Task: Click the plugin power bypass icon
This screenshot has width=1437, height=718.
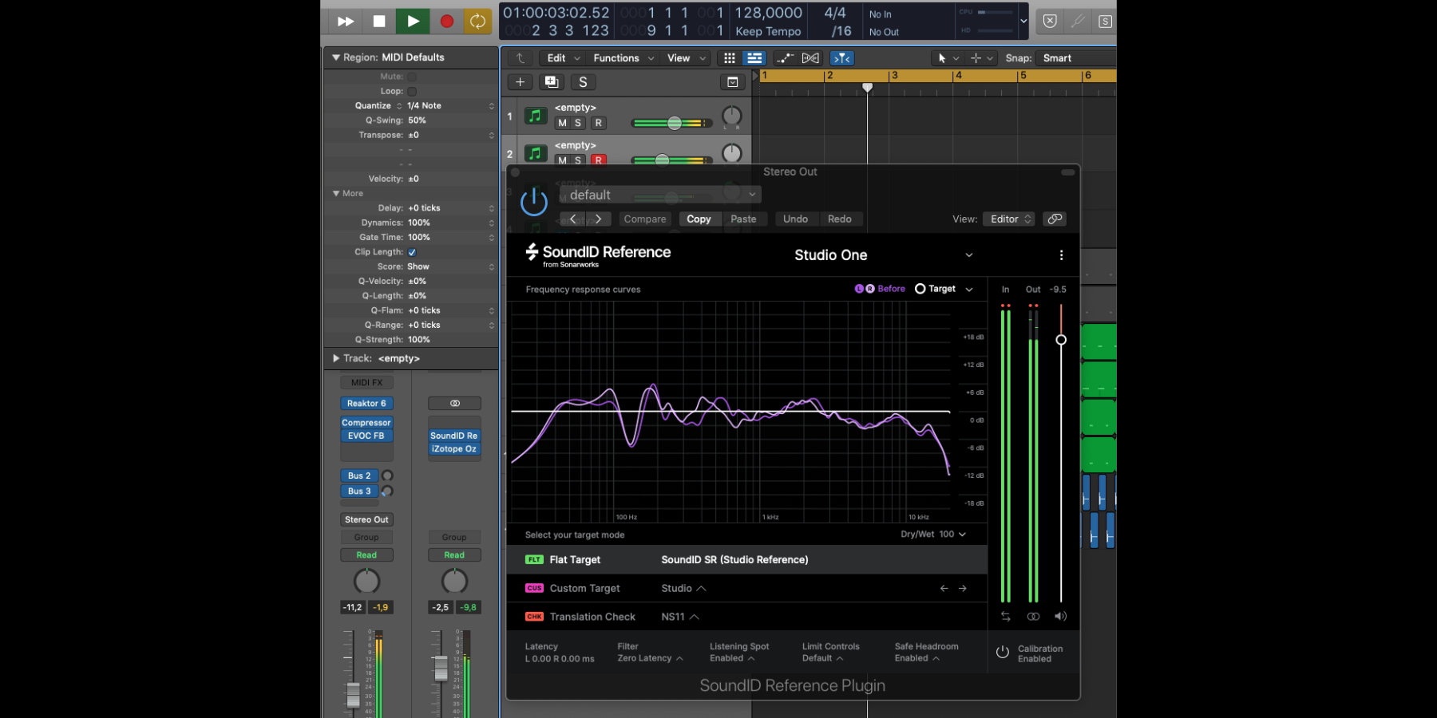Action: tap(533, 202)
